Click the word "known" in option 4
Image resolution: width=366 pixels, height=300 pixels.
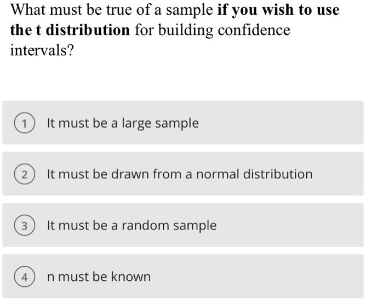[130, 277]
